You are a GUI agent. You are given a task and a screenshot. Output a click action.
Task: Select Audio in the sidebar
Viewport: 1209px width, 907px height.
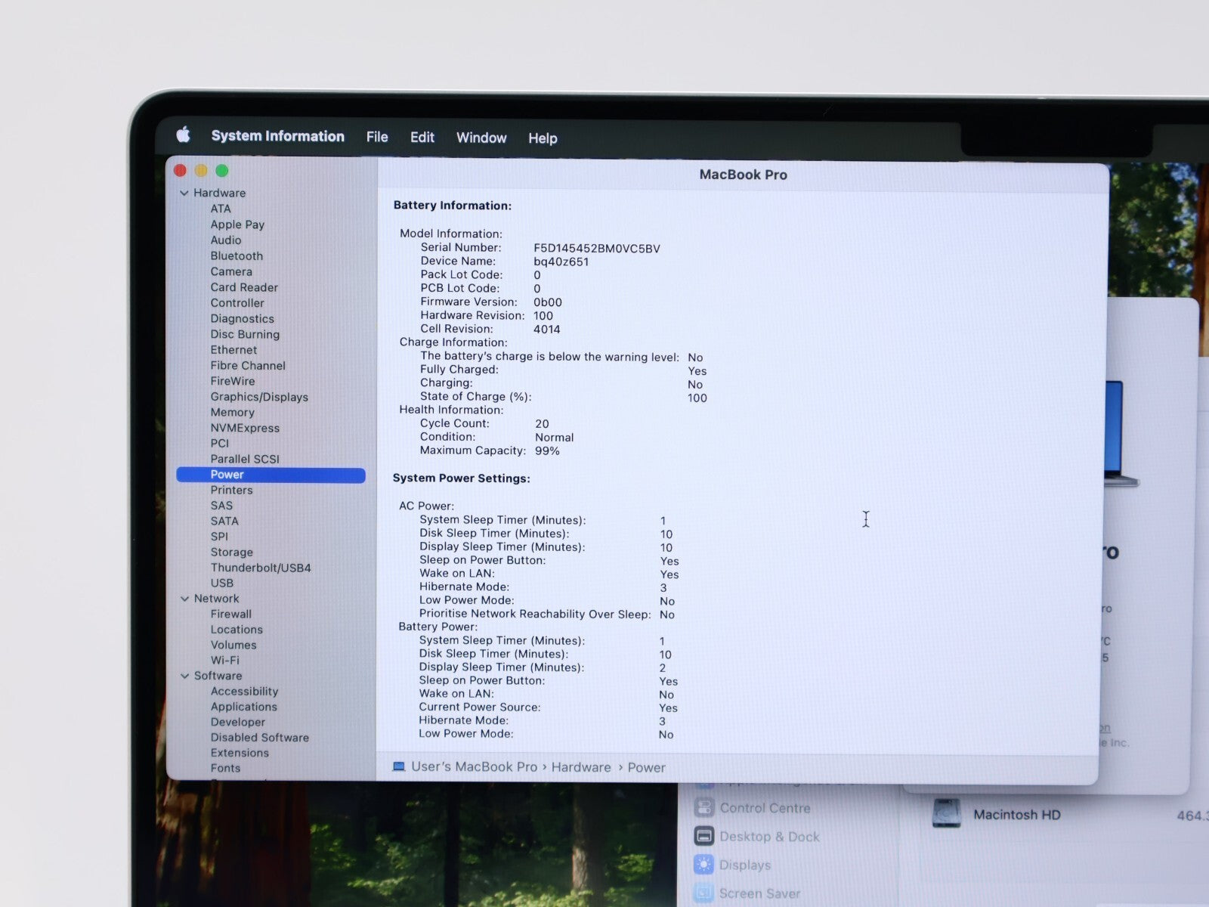point(226,240)
